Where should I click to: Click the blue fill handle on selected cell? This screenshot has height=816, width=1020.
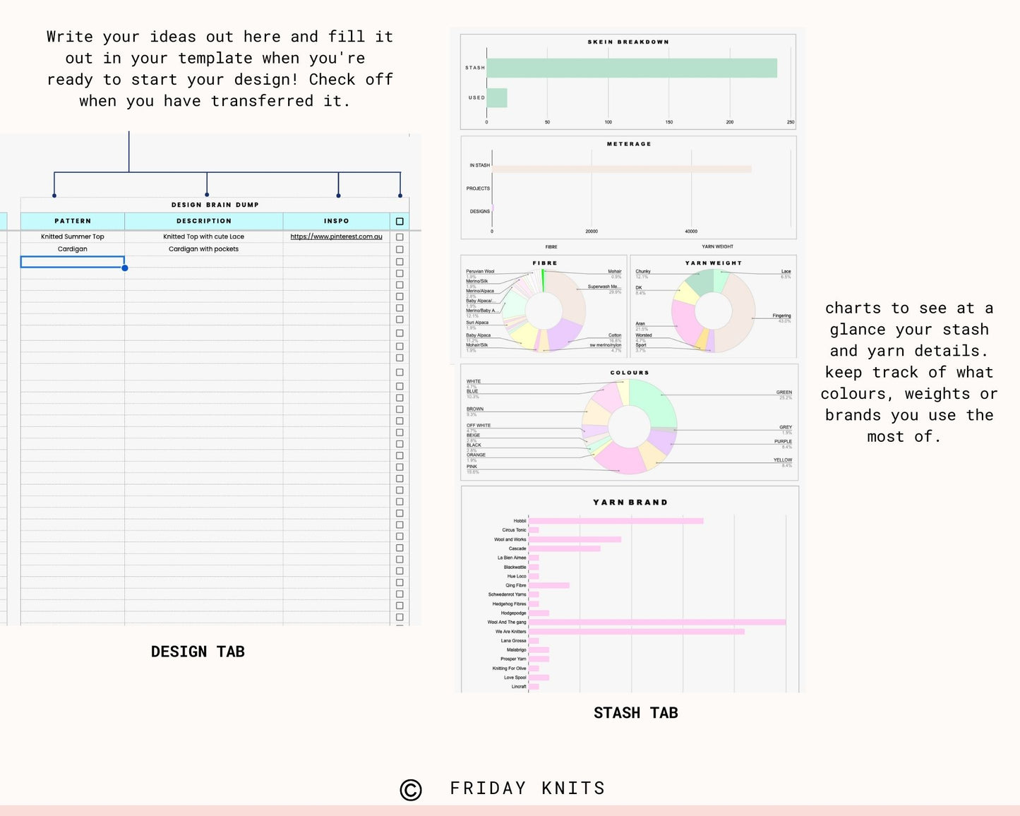coord(125,268)
